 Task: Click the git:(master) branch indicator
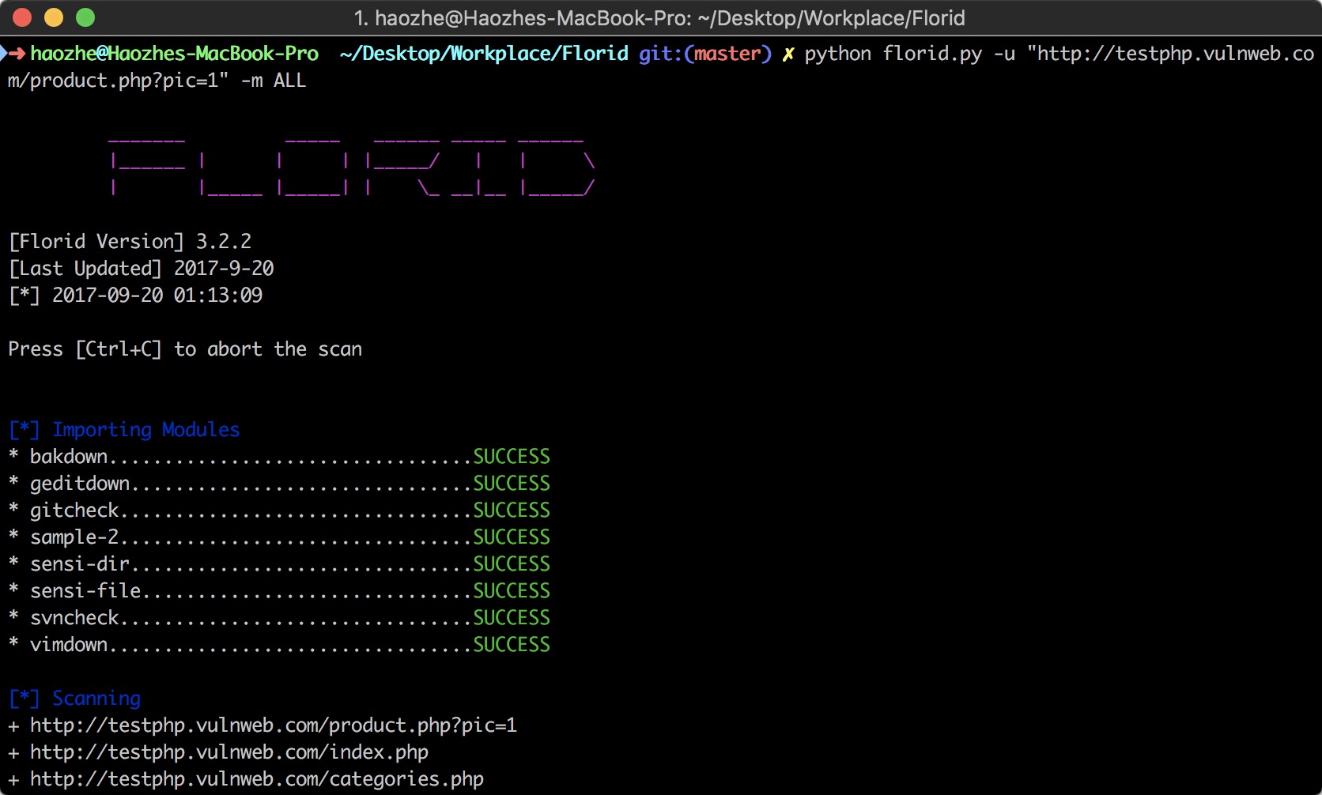(x=704, y=54)
